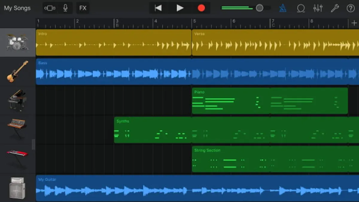Select the My Guitar audio region
The width and height of the screenshot is (359, 202).
197,188
